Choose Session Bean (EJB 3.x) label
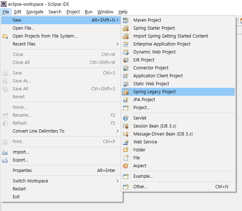Screen dimensions: 242x211 click(155, 126)
